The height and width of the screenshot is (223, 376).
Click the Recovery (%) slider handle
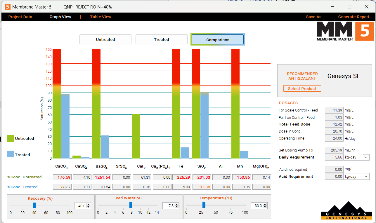click(34, 205)
